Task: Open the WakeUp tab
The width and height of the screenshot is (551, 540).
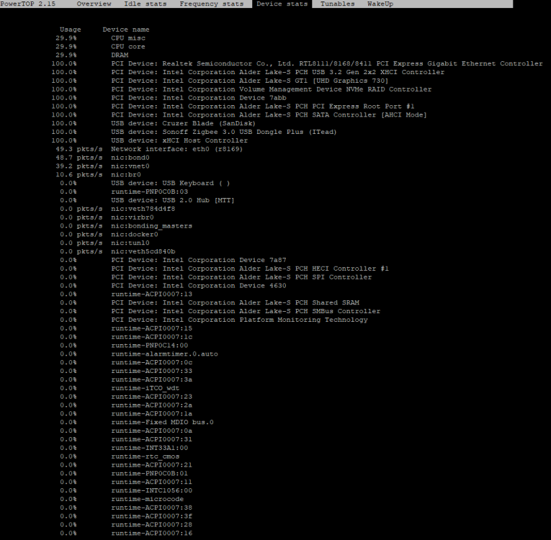Action: point(380,4)
